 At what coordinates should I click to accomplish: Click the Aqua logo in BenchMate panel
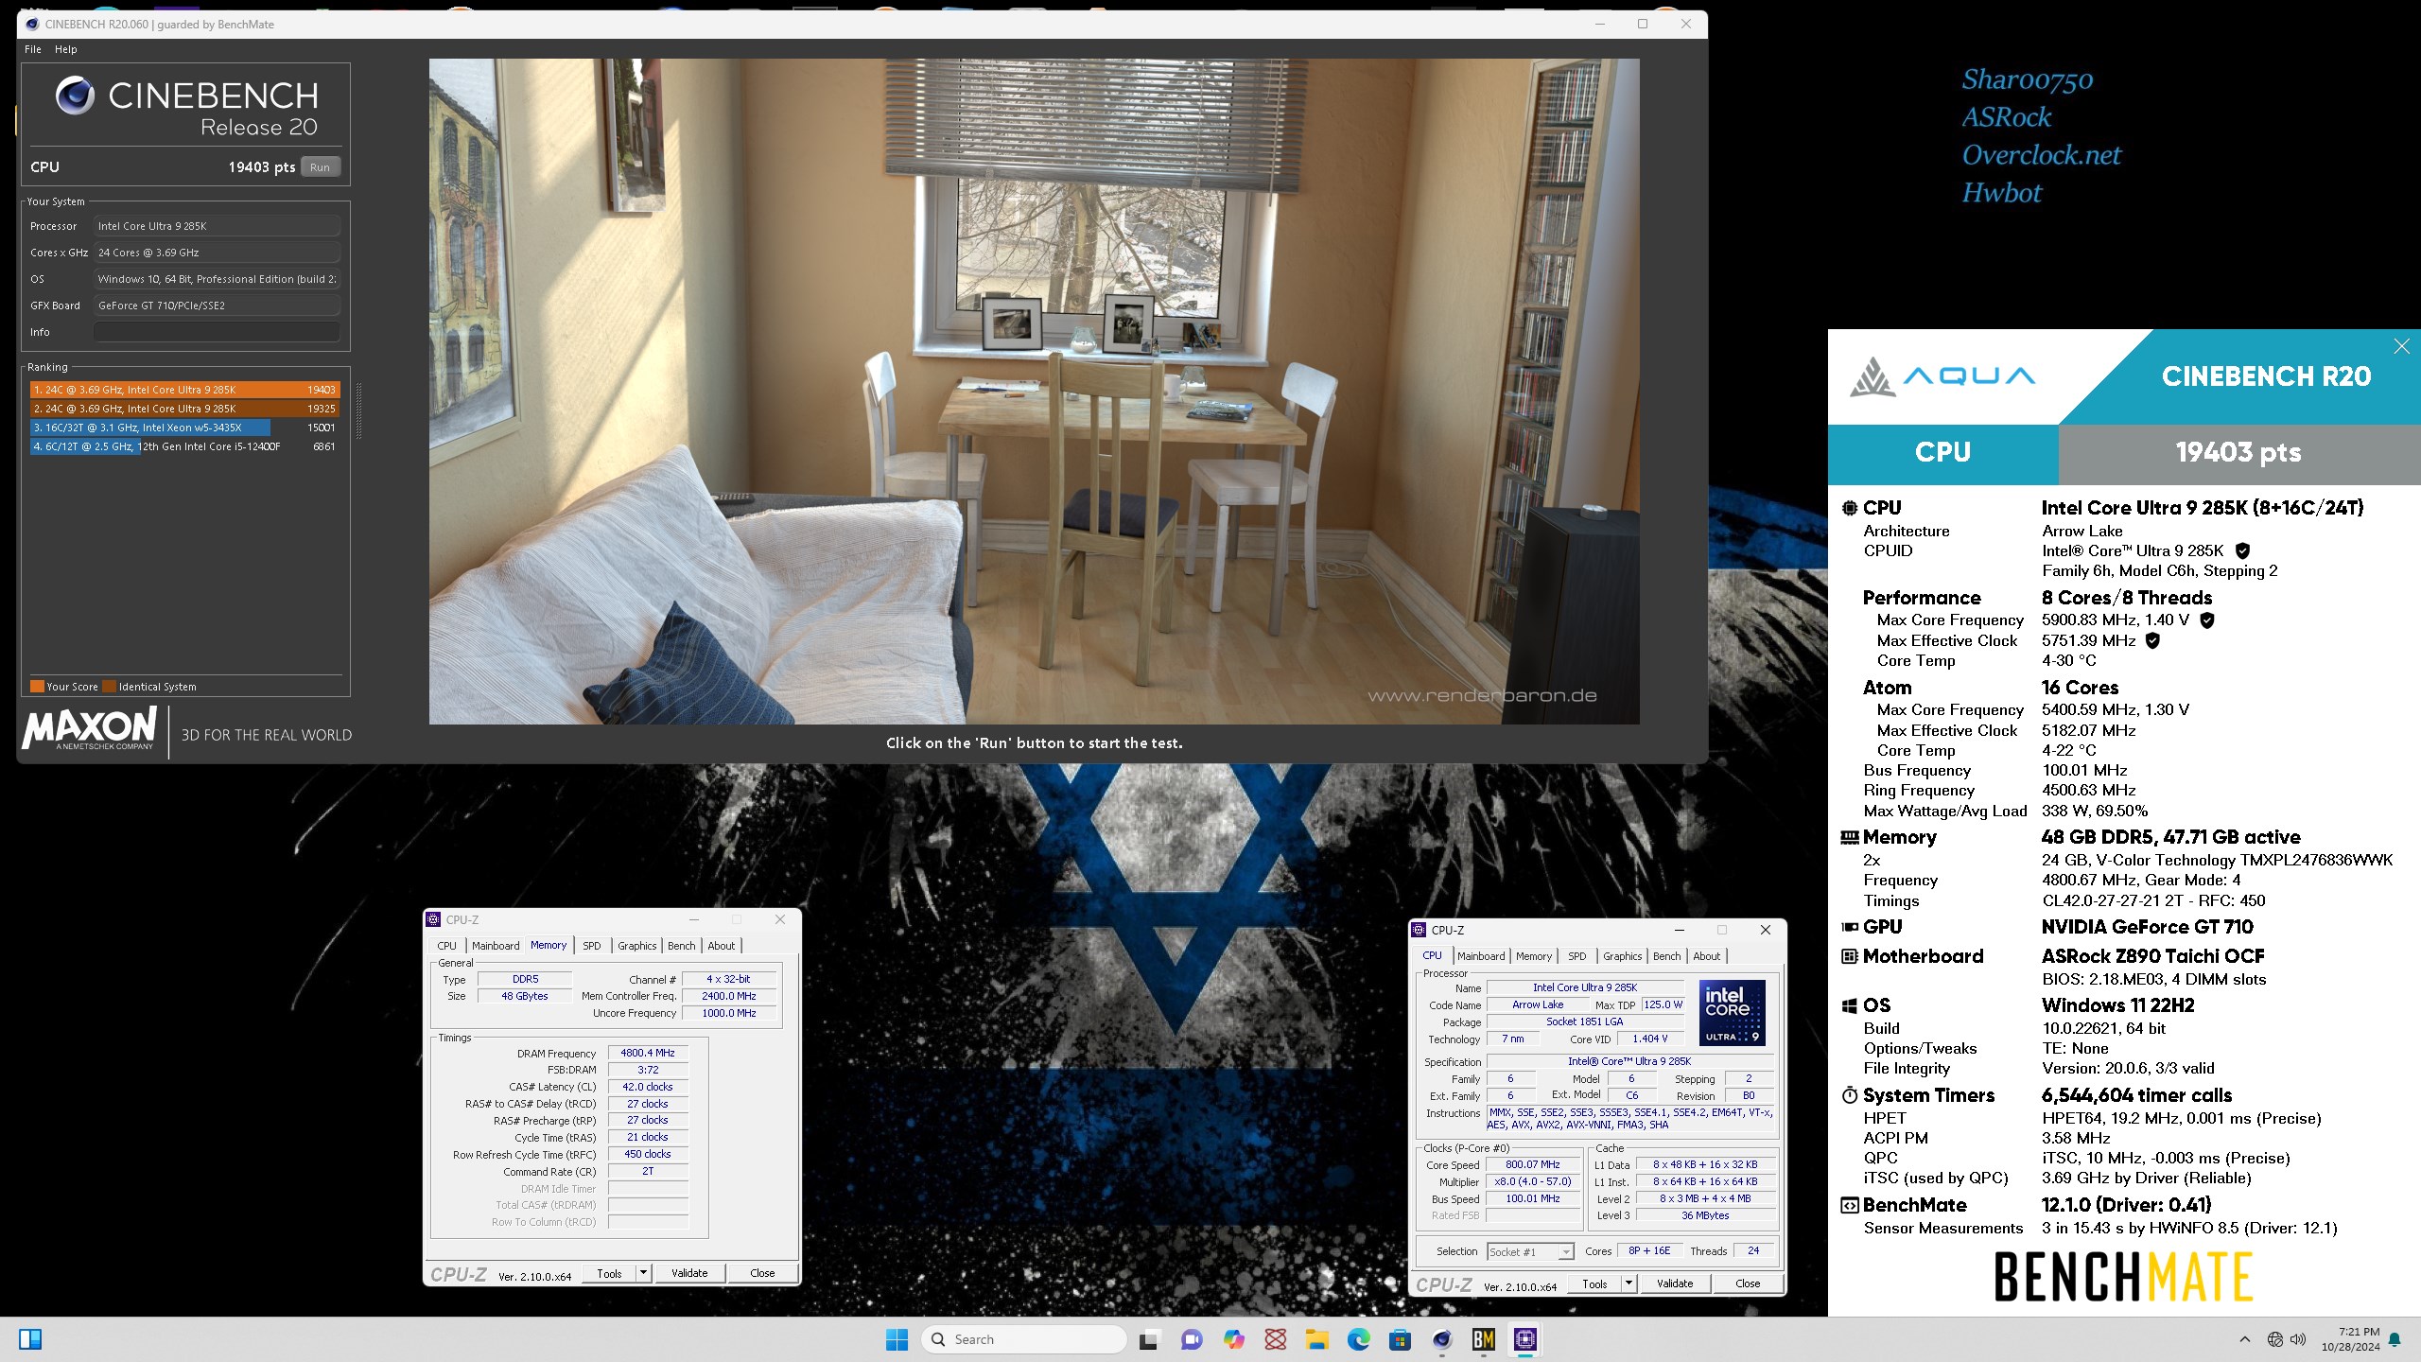pyautogui.click(x=1942, y=376)
